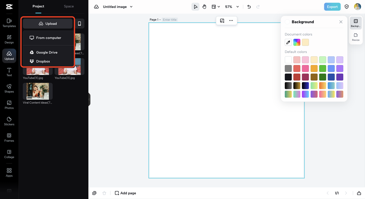
Task: Open the Design sidebar panel
Action: (x=9, y=39)
